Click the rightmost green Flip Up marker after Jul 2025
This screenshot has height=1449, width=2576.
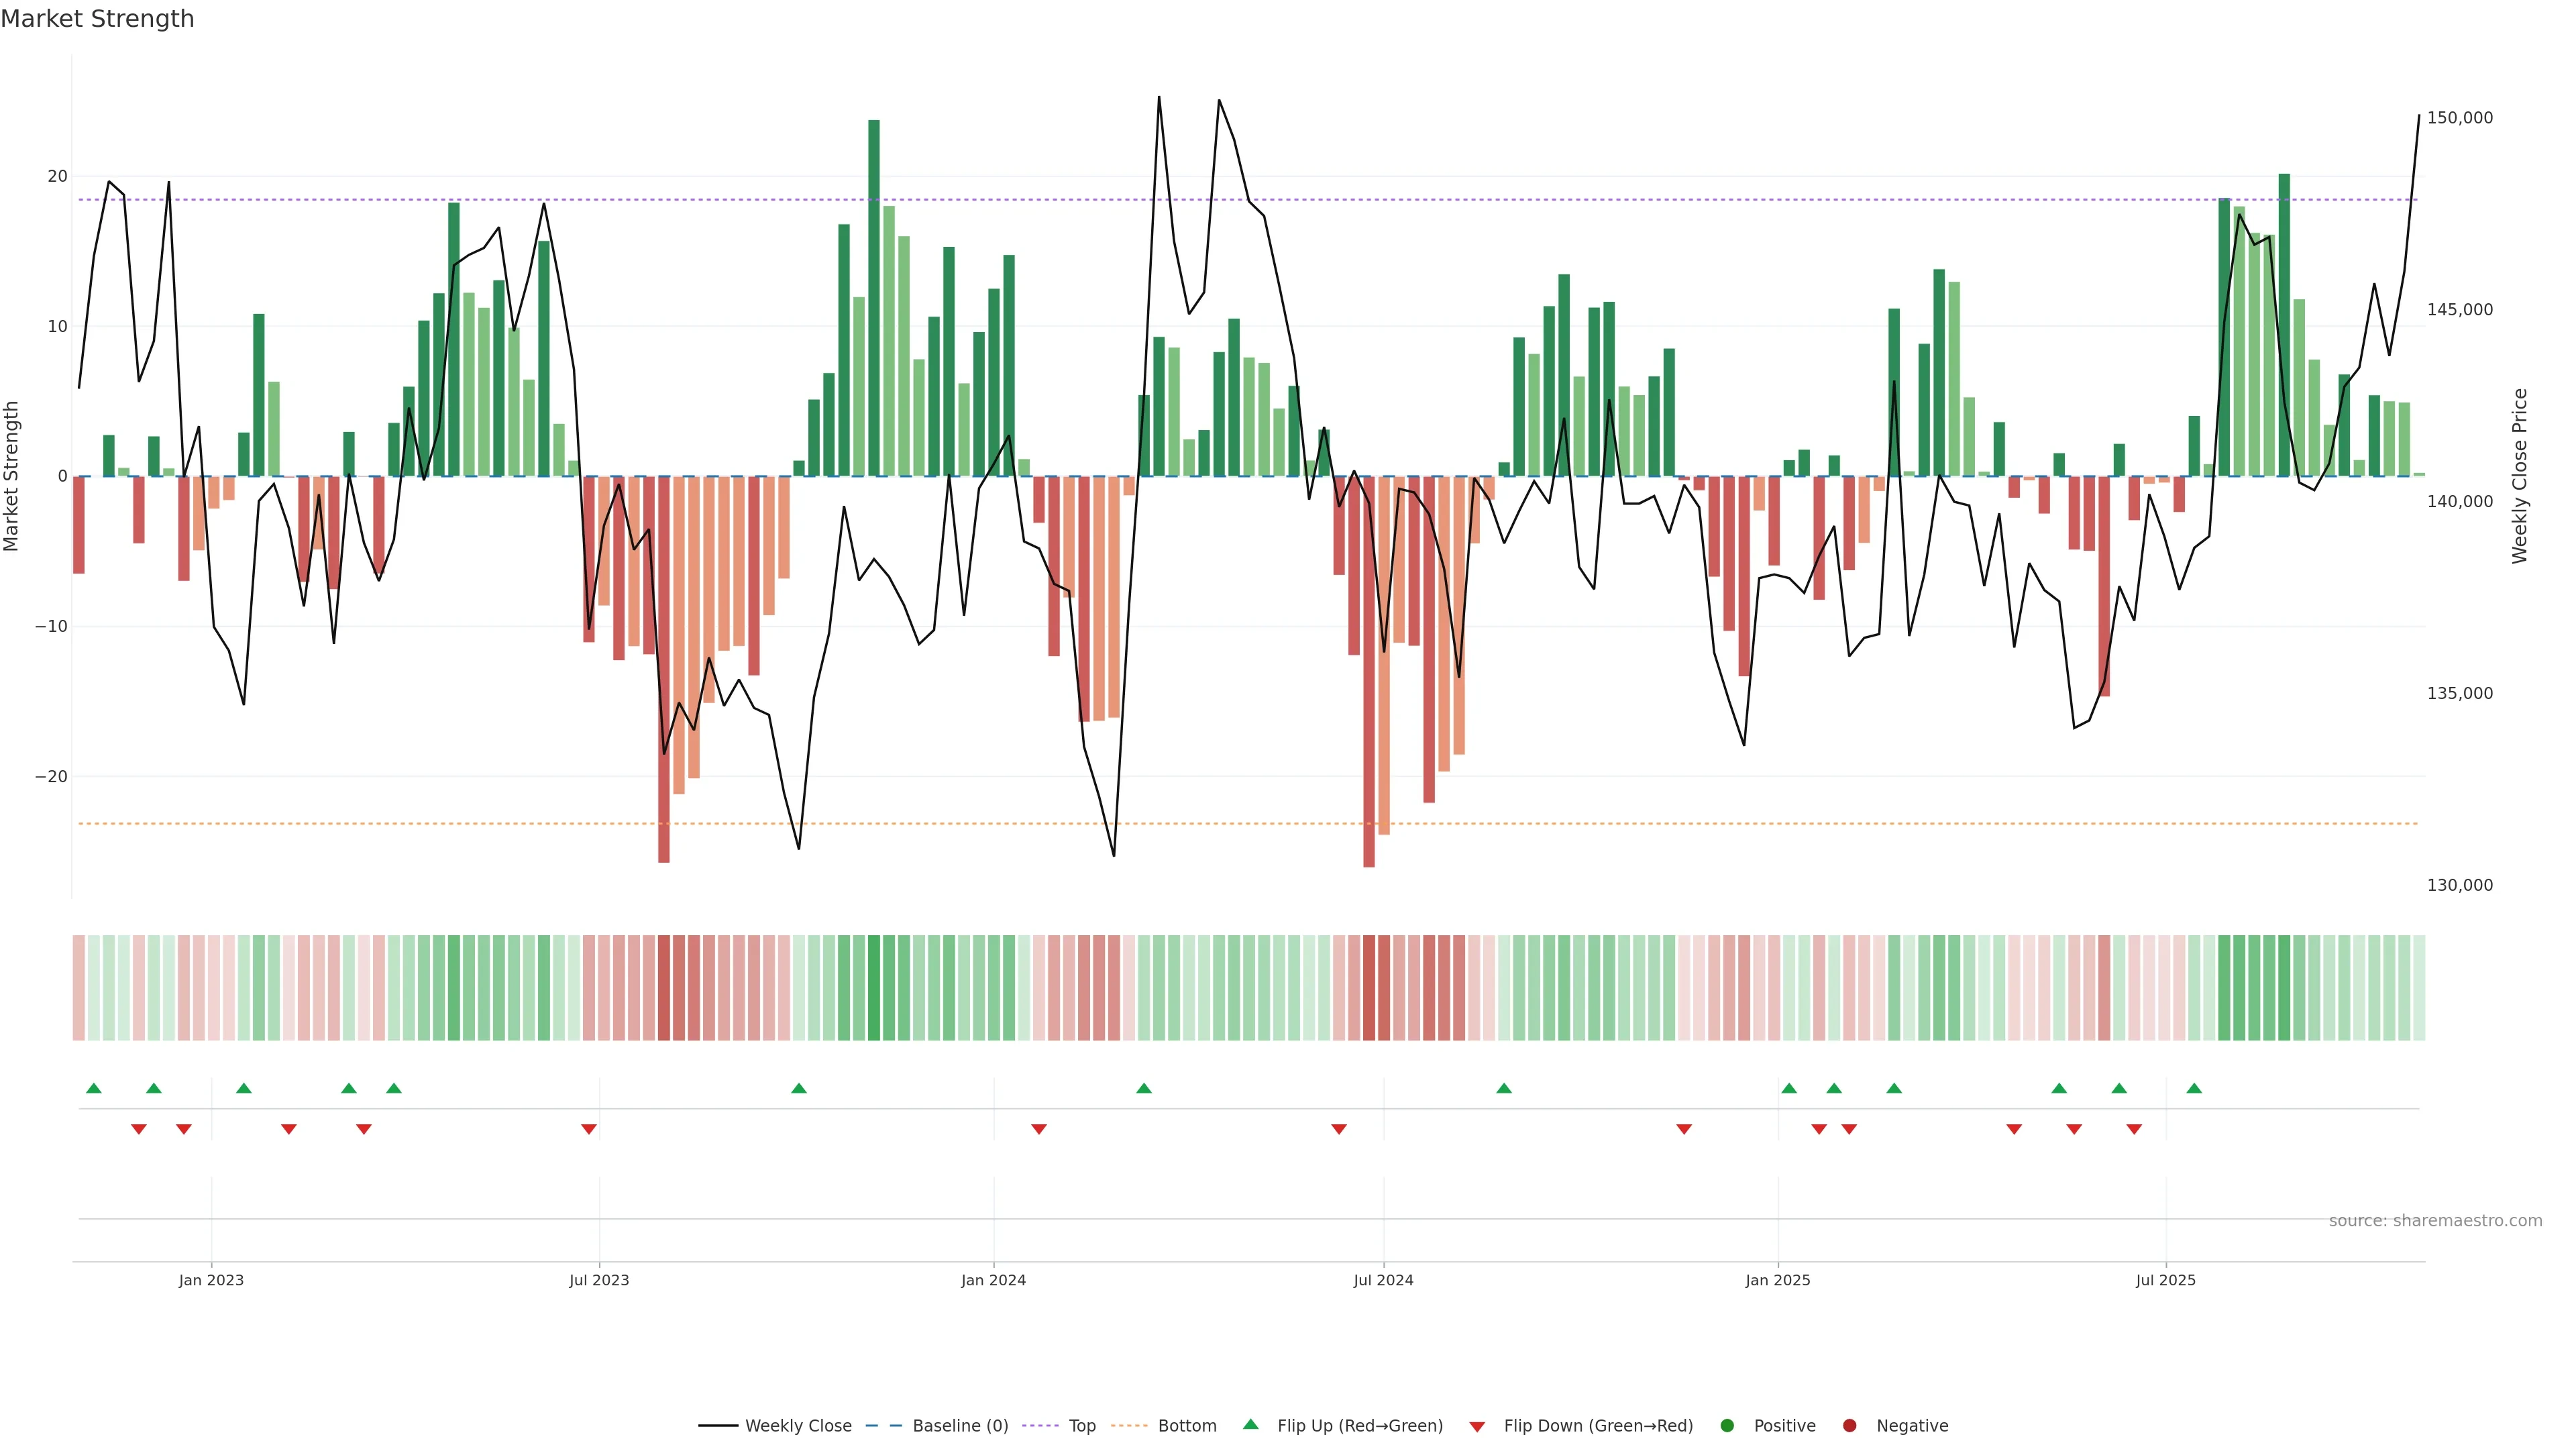coord(2194,1088)
